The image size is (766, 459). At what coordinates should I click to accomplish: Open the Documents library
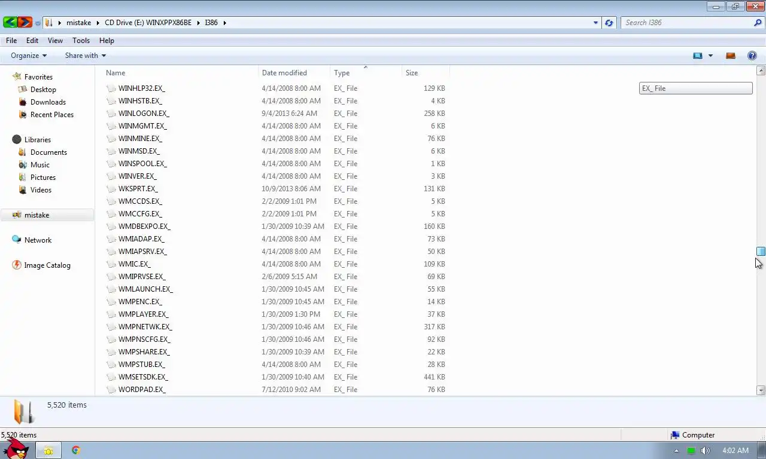coord(48,152)
